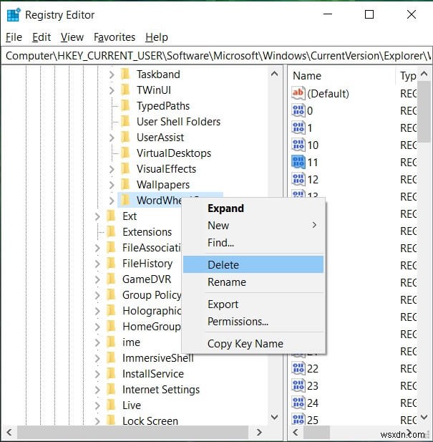Click the tree pane scroll up arrow
The width and height of the screenshot is (433, 442).
275,75
